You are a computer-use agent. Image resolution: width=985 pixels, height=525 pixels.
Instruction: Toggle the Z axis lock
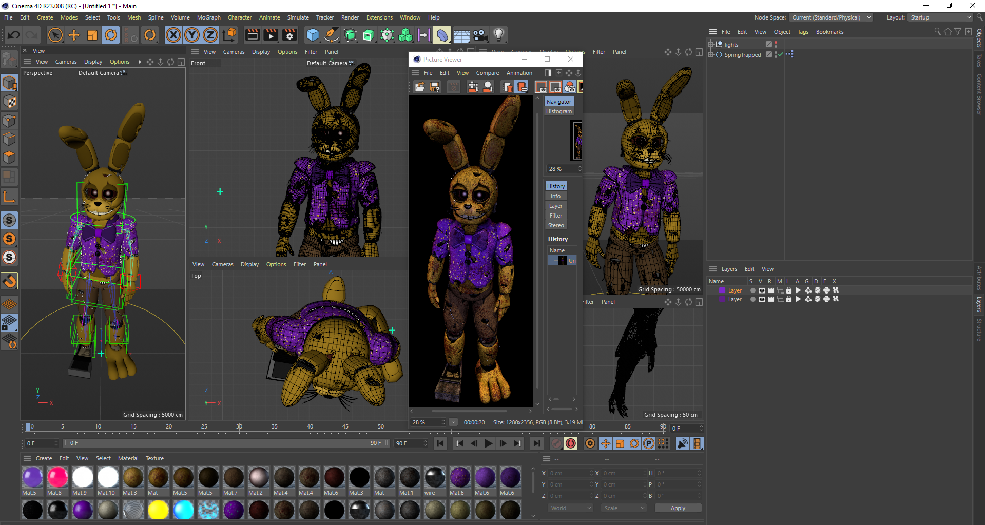tap(210, 35)
